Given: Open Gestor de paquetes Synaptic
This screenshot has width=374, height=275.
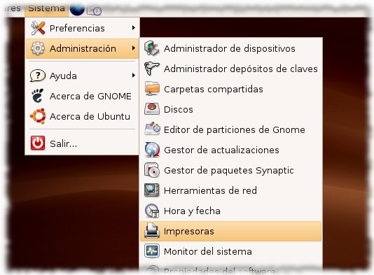Looking at the screenshot, I should tap(231, 170).
